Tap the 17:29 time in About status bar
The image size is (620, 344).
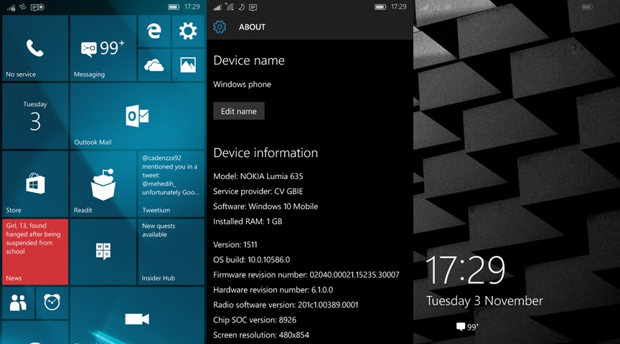coord(398,6)
